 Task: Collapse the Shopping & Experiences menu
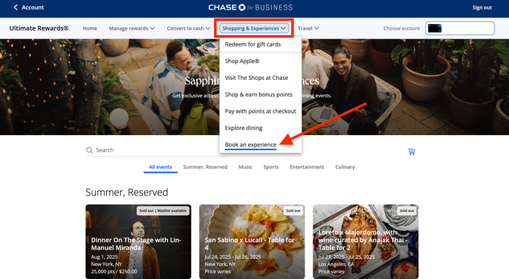(x=254, y=28)
